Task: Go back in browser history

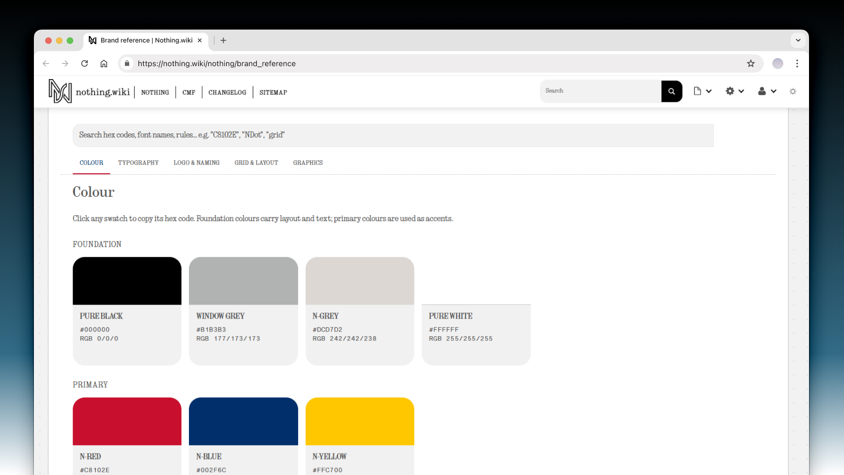Action: tap(46, 63)
